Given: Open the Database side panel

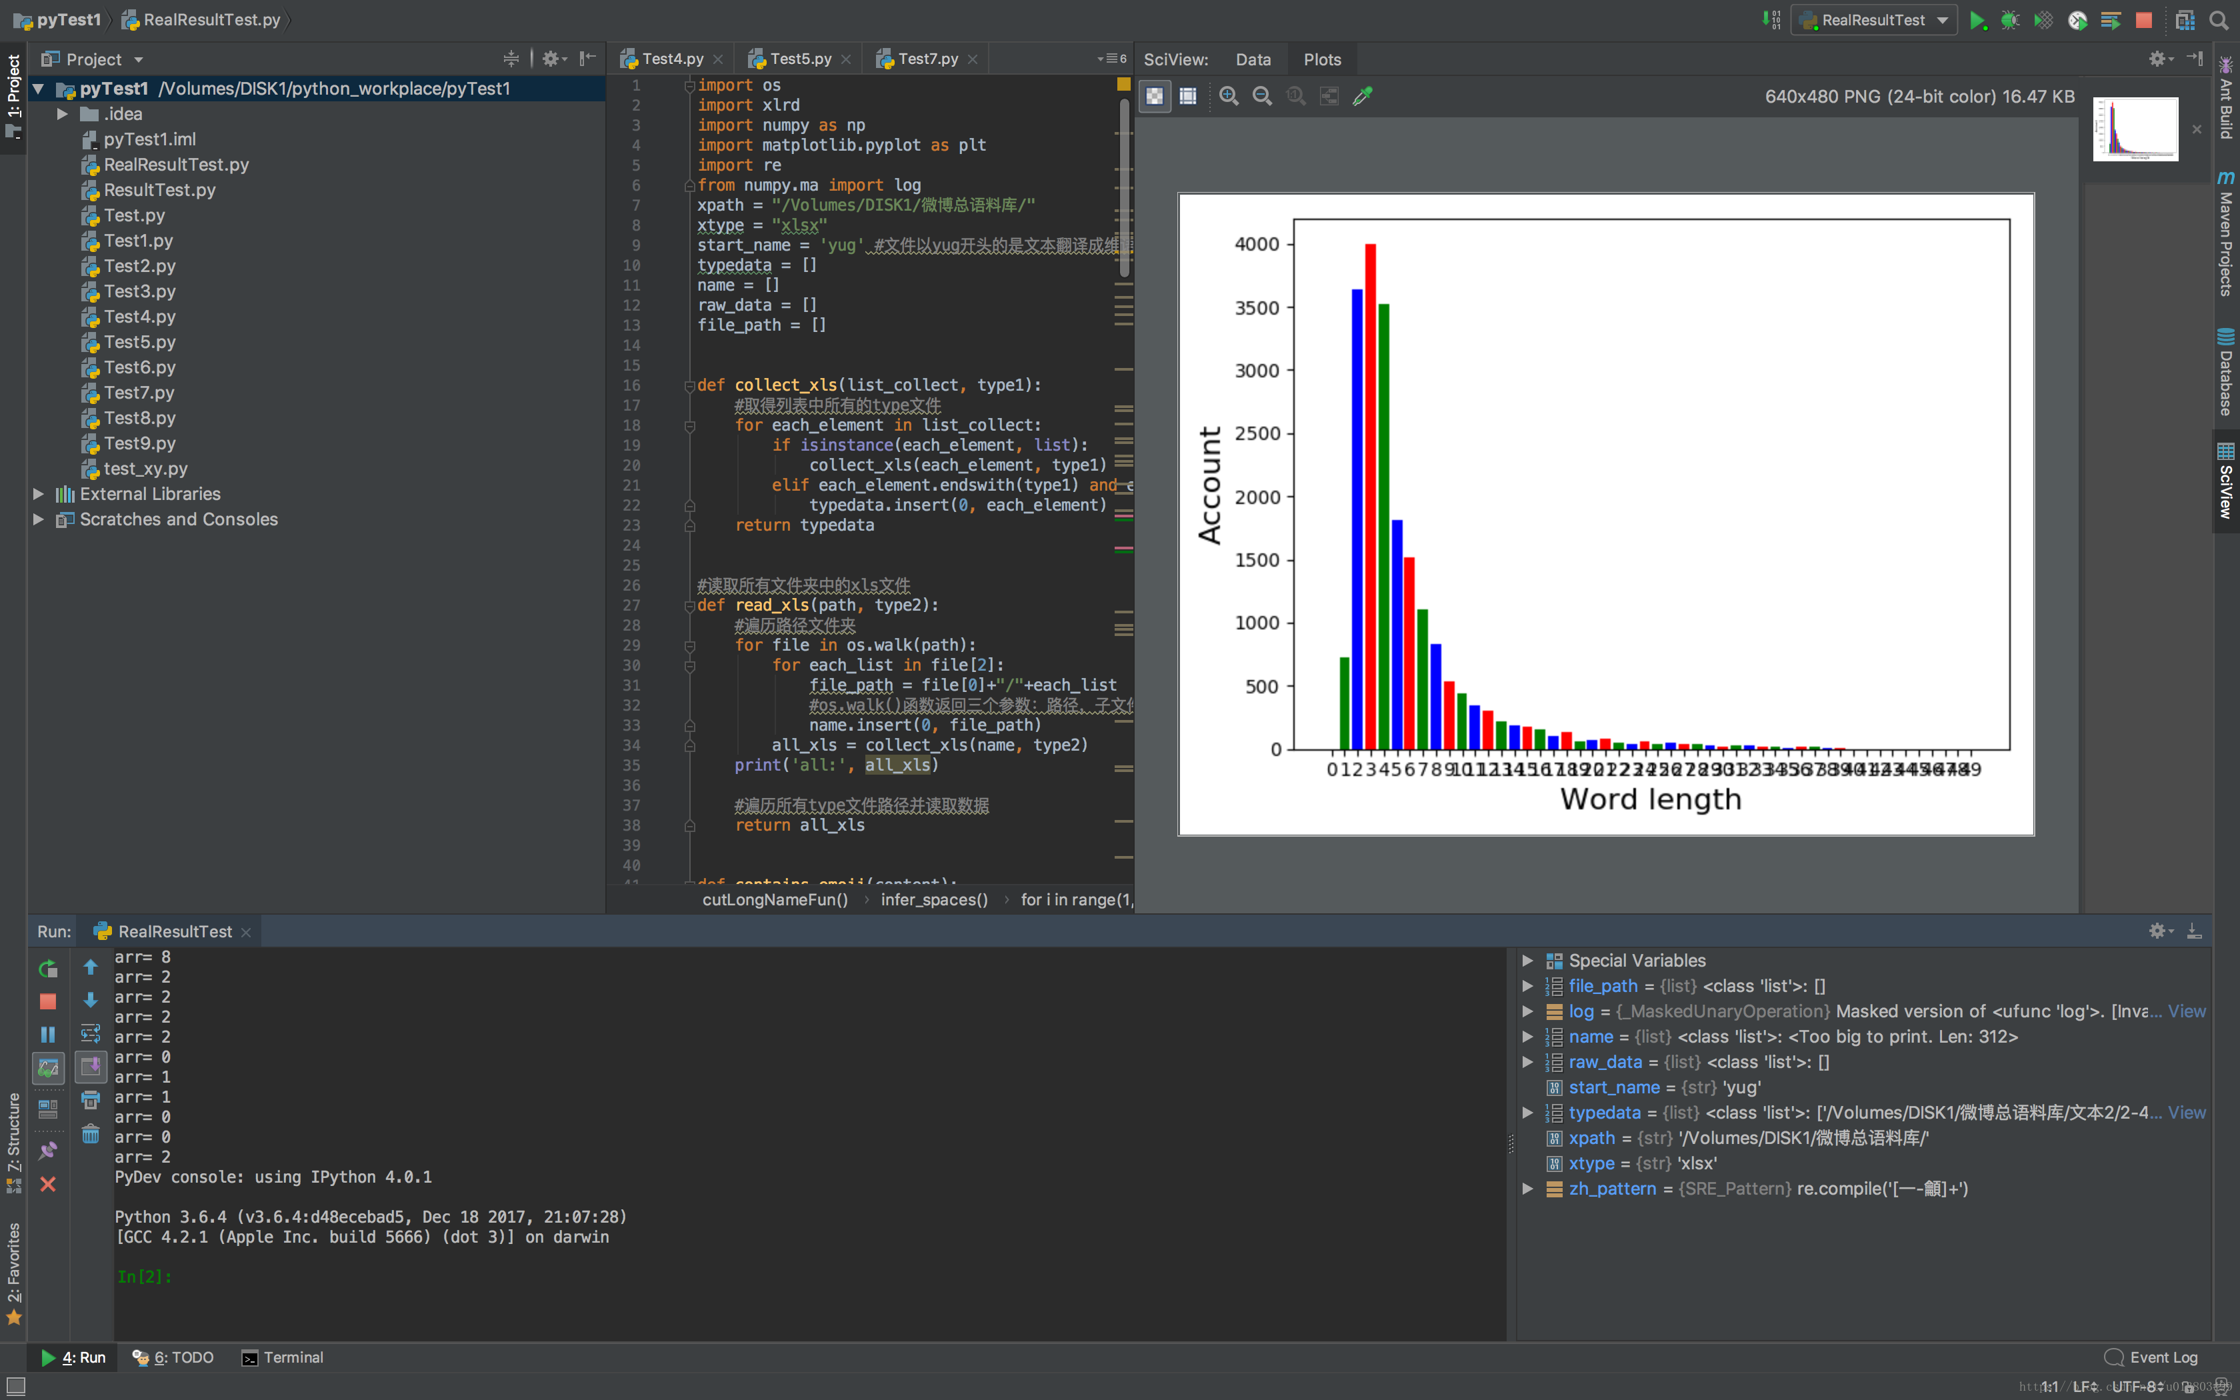Looking at the screenshot, I should (2226, 372).
